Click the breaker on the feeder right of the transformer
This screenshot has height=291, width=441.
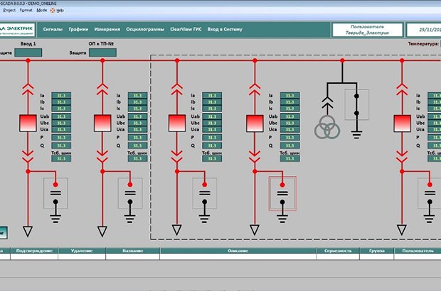click(402, 123)
